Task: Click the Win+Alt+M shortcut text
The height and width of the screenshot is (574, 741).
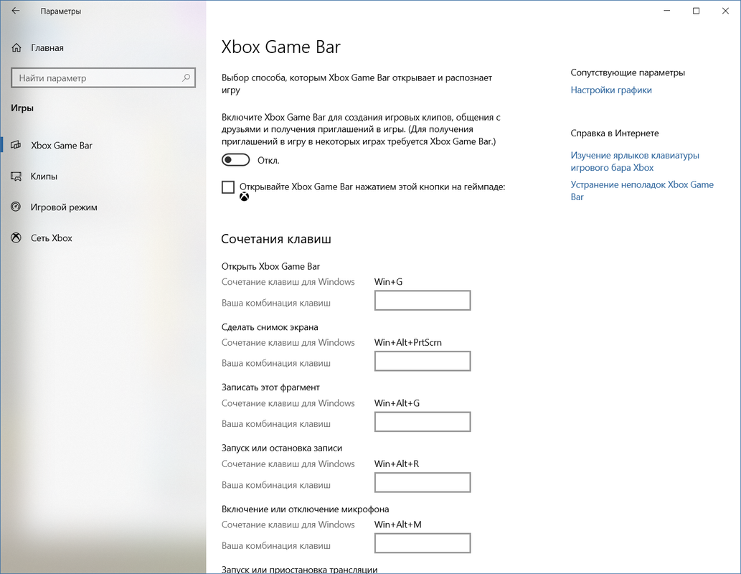Action: pyautogui.click(x=398, y=524)
